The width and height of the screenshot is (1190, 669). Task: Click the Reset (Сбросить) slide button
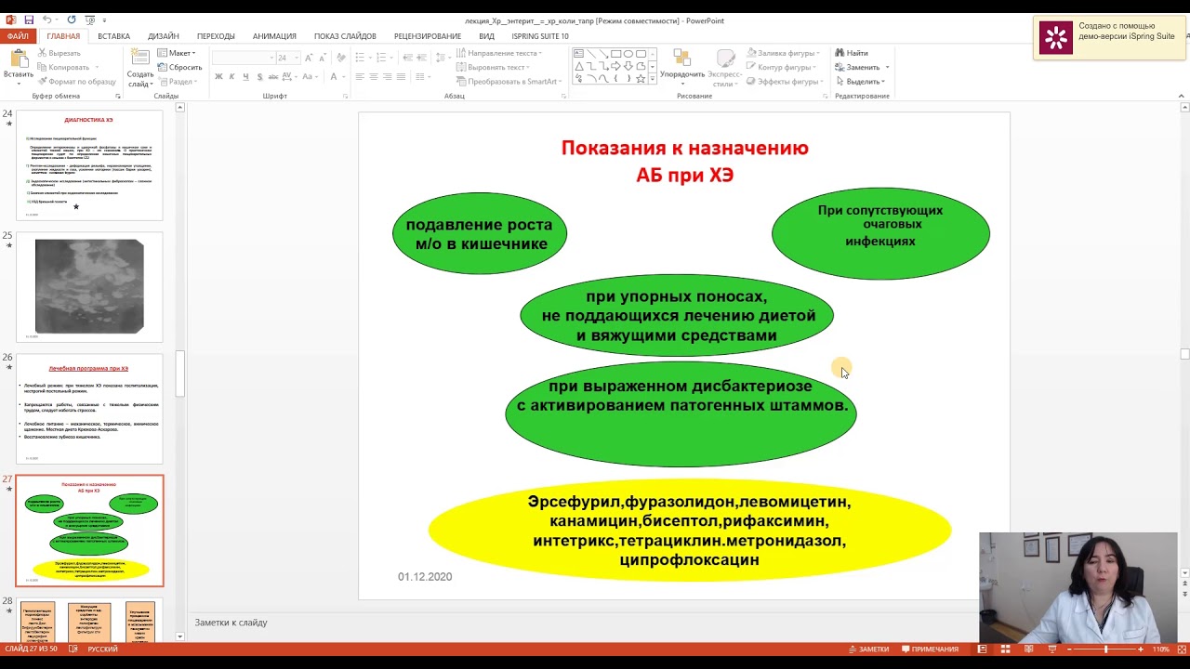click(179, 67)
